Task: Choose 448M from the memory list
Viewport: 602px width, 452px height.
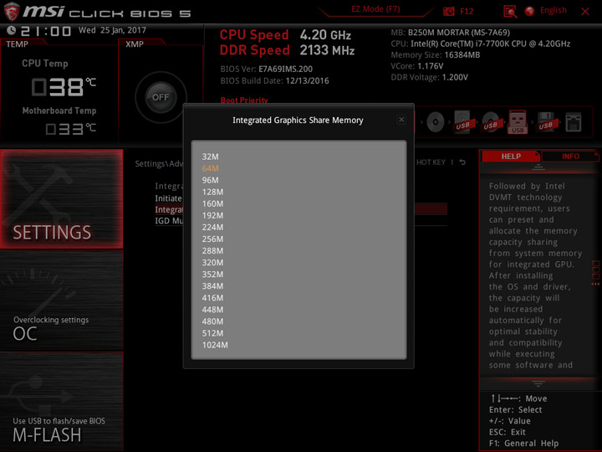Action: (x=212, y=310)
